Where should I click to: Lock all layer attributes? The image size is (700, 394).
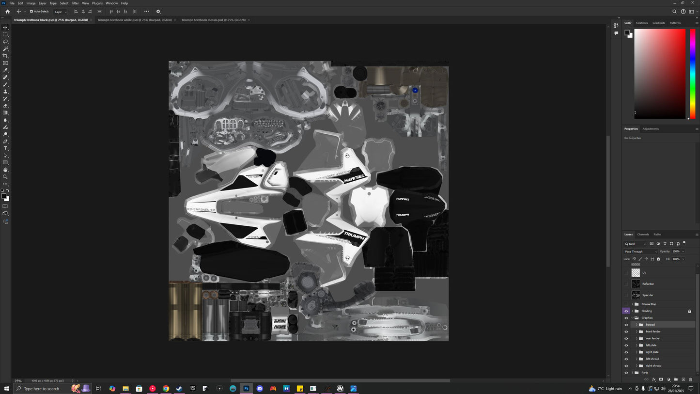click(658, 259)
